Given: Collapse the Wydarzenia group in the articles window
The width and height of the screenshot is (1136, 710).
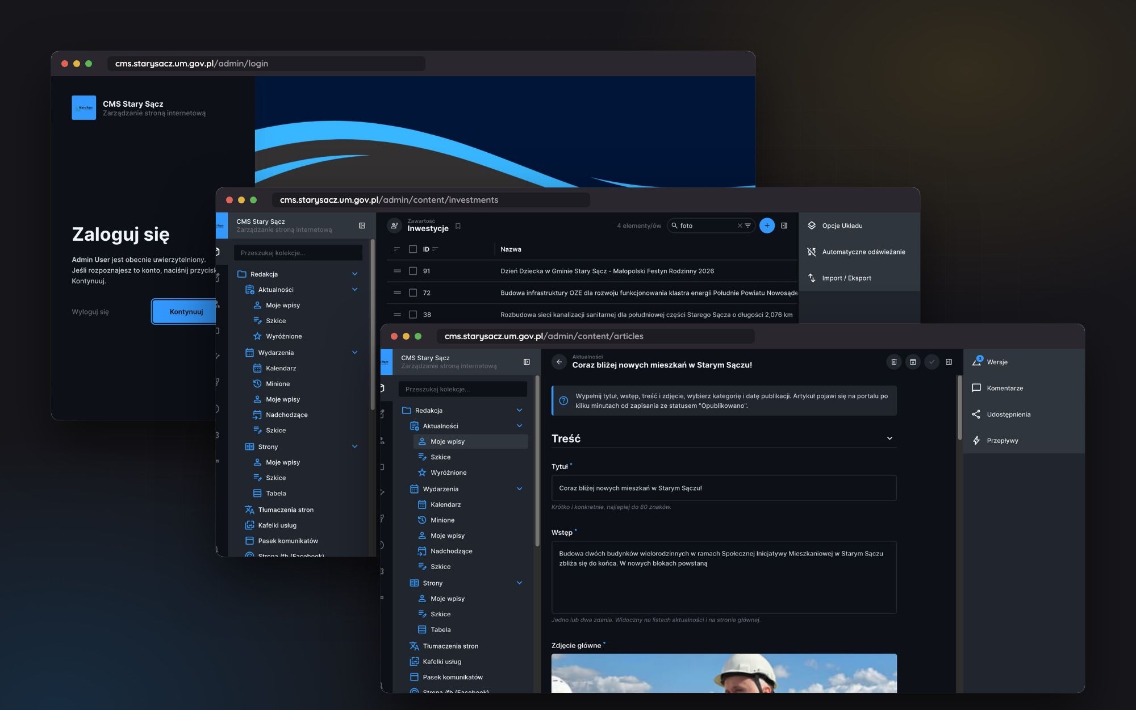Looking at the screenshot, I should tap(519, 488).
